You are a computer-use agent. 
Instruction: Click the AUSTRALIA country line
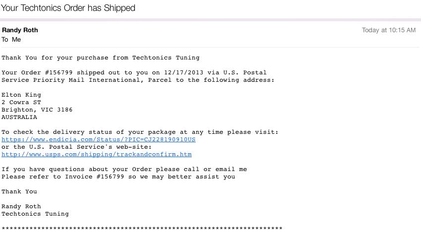point(19,117)
